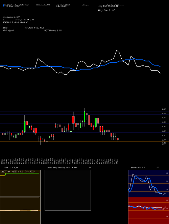Image resolution: width=169 pixels, height=224 pixels.
Task: Open the ADX indicator chart panel
Action: [20, 183]
